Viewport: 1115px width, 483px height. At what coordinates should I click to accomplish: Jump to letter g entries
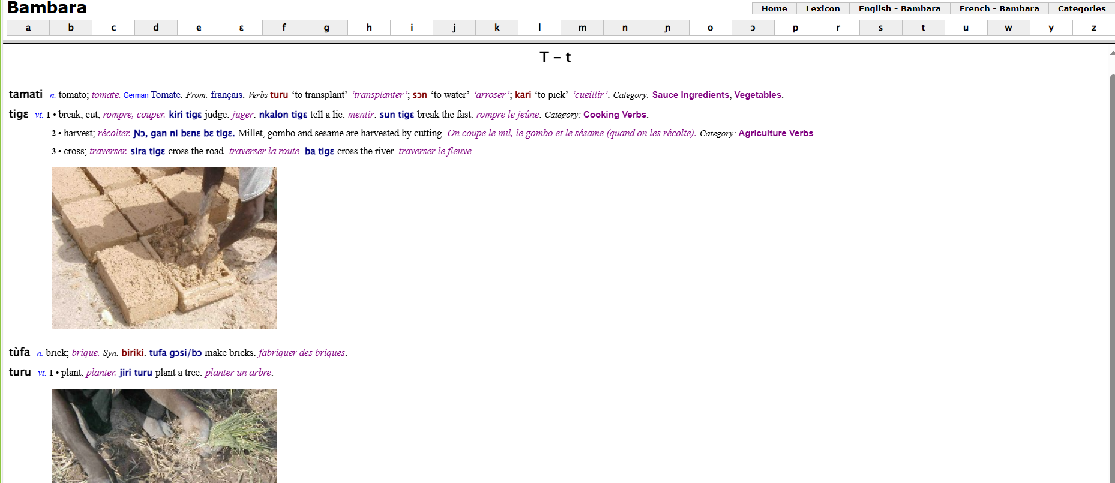pyautogui.click(x=326, y=28)
